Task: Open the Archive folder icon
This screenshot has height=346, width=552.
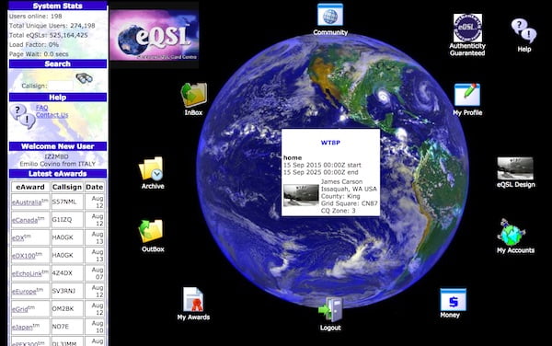Action: click(x=152, y=168)
